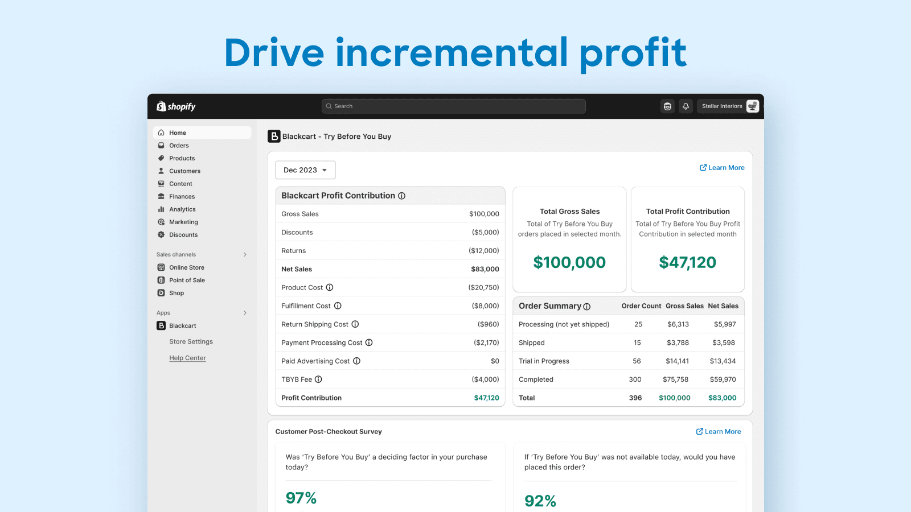Select Store Settings under Blackcart

(x=191, y=342)
